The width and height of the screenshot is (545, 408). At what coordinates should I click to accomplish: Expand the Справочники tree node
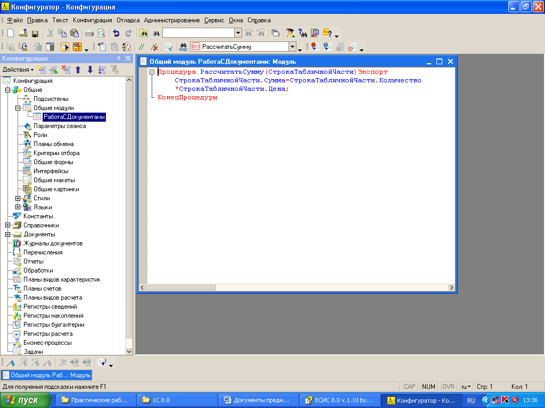tap(7, 225)
